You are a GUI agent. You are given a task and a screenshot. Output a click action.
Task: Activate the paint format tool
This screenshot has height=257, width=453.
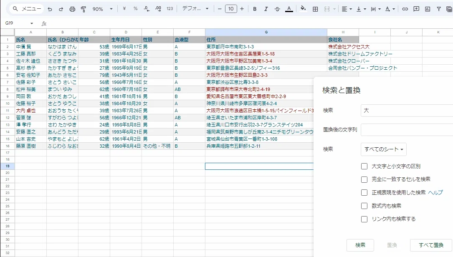84,9
